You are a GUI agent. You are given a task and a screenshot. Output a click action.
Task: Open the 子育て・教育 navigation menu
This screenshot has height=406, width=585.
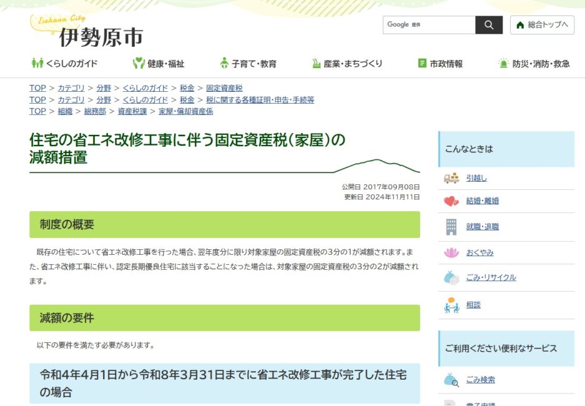click(248, 64)
